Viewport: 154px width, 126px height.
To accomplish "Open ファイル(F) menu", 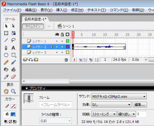I will (12, 10).
